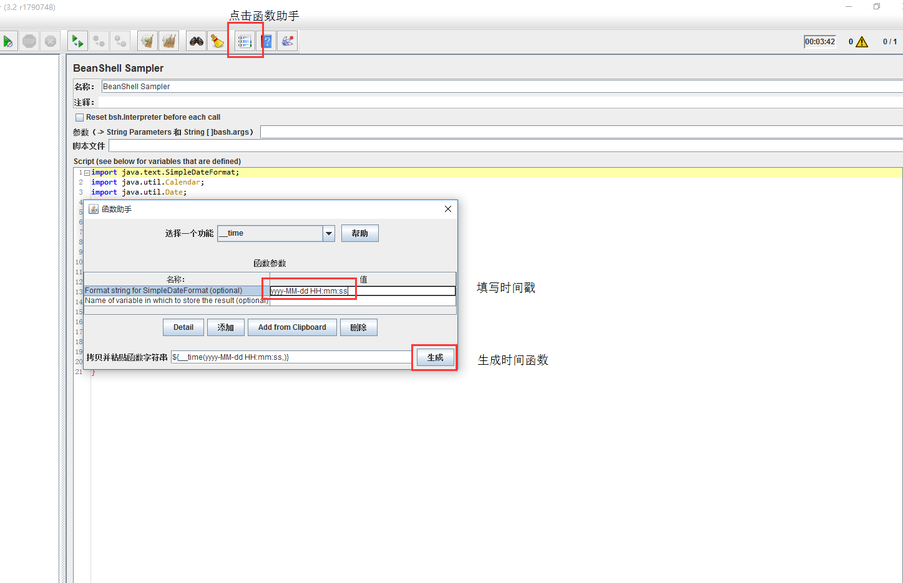
Task: Click the generated ${__time function string field
Action: click(x=291, y=357)
